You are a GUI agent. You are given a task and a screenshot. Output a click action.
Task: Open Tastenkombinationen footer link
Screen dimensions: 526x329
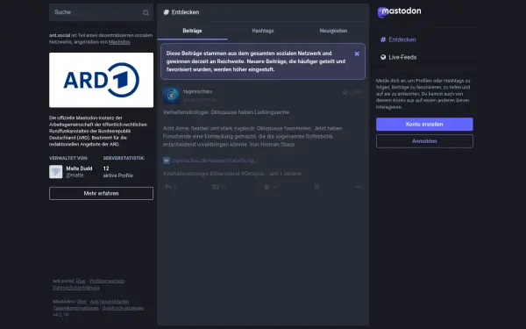(x=75, y=308)
